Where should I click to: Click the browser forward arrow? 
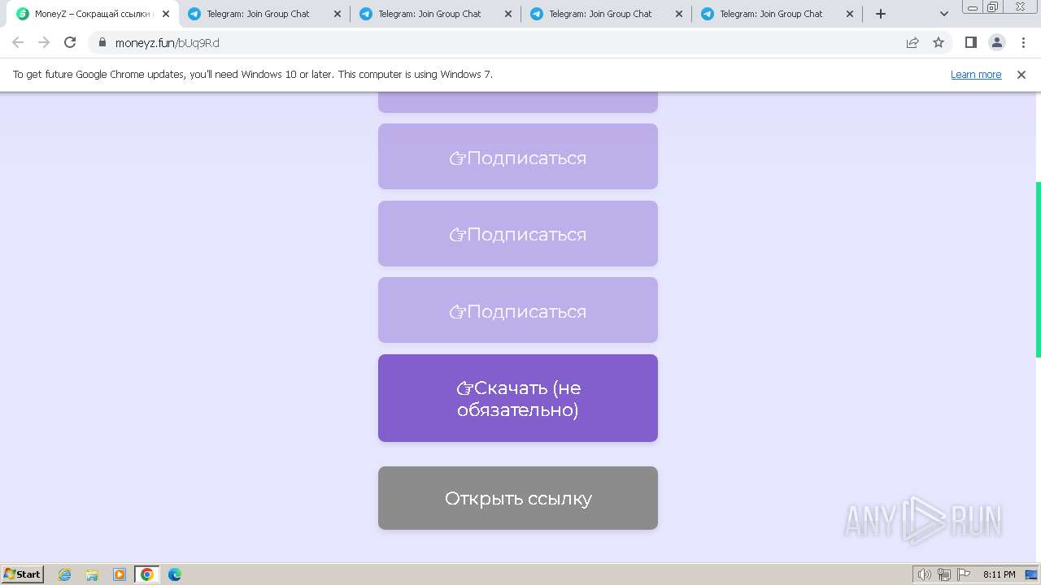[44, 42]
